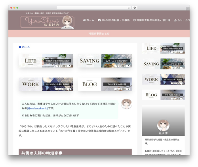Viewport: 198px width, 167px height.
Task: Click the ゆるけみをご覧いただき greeting line
Action: (x=50, y=115)
